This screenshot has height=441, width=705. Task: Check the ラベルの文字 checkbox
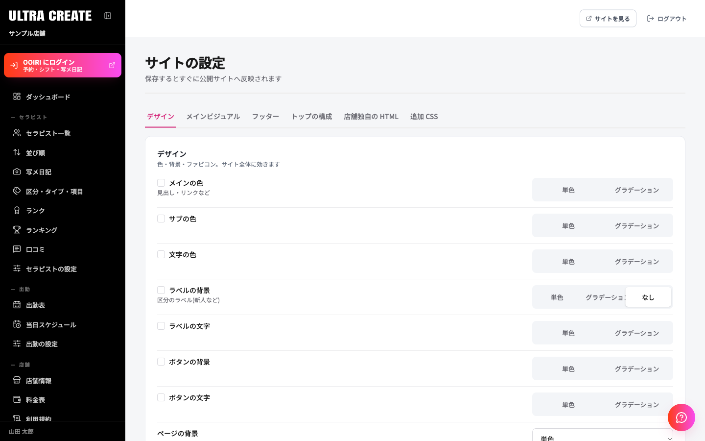point(161,326)
